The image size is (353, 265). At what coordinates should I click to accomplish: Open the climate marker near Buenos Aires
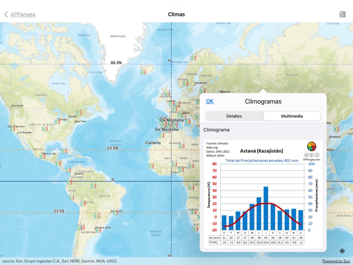click(98, 229)
